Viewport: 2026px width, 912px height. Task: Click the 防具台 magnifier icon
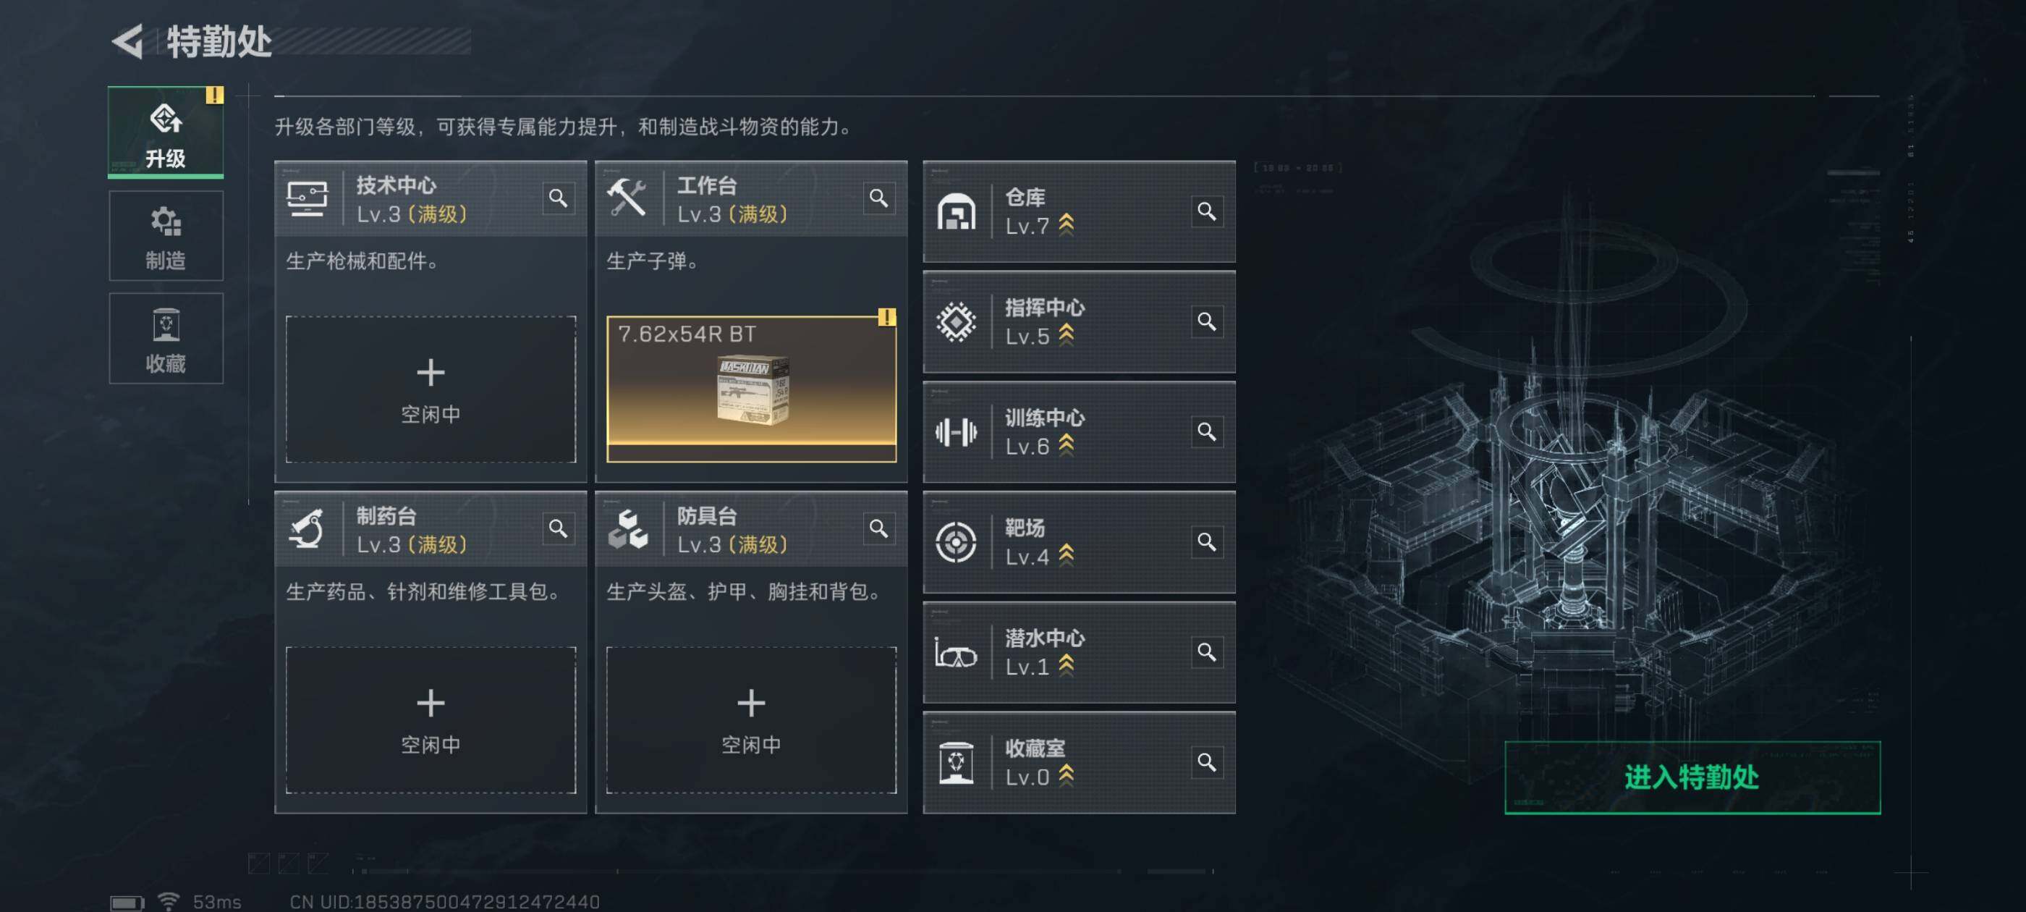point(878,528)
